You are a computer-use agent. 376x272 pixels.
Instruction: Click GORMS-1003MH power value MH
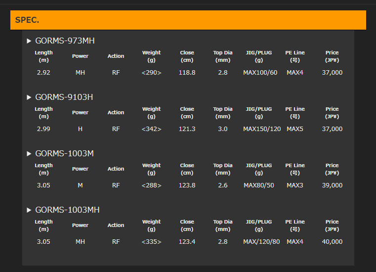pyautogui.click(x=80, y=242)
